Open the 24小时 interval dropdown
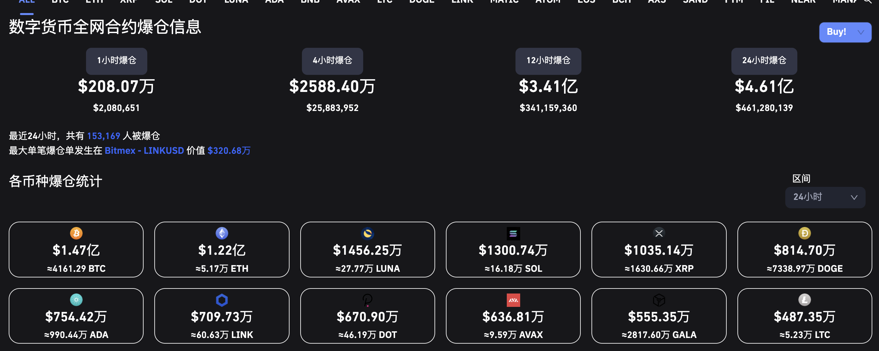879x351 pixels. [825, 197]
